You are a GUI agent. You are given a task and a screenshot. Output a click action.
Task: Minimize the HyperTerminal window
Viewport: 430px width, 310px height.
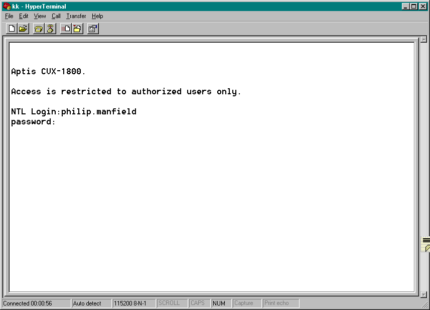[405, 6]
